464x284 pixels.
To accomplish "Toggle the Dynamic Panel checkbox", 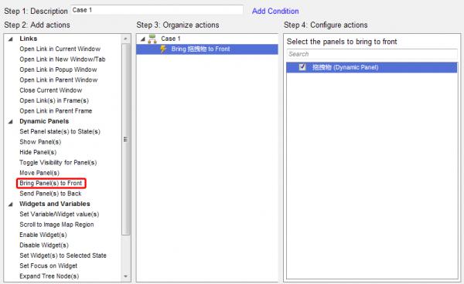I will [302, 67].
